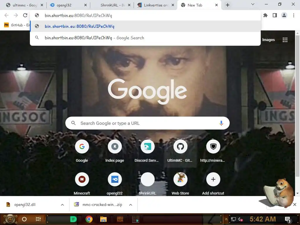Image resolution: width=300 pixels, height=225 pixels.
Task: Close the Linkvertise tab
Action: point(173,5)
